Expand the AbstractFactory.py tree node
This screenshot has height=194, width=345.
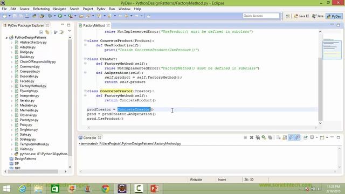pos(12,43)
